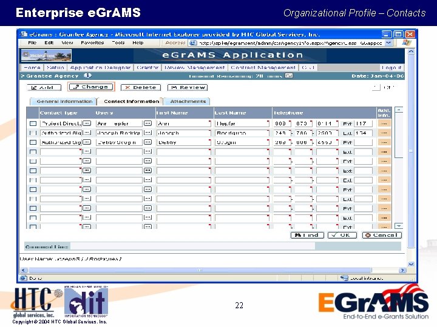
Task: Click the browser vertical scrollbar up arrow
Action: pos(411,51)
